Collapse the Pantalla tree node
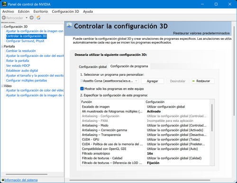This screenshot has height=183, width=237. point(2,46)
